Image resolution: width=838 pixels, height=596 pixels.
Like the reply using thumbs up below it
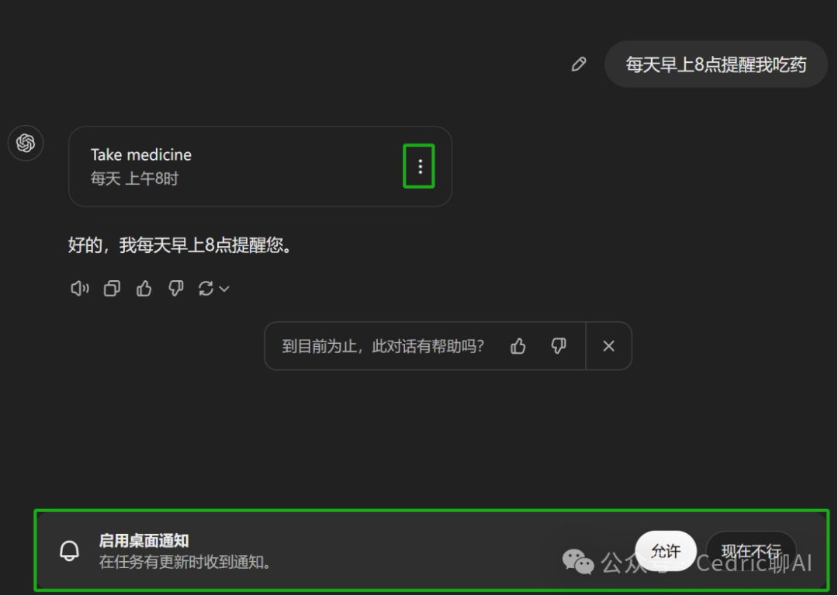(144, 289)
